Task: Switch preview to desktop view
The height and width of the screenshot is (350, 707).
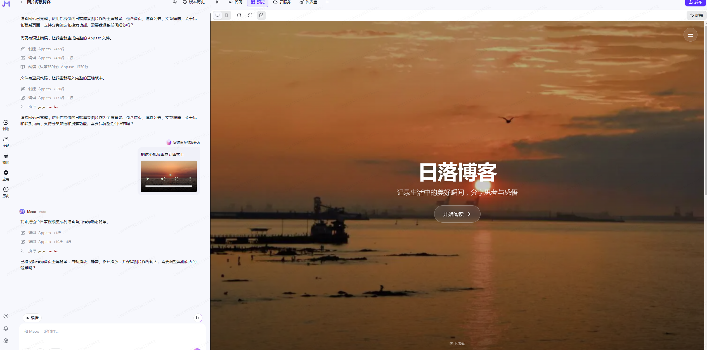Action: (x=217, y=15)
